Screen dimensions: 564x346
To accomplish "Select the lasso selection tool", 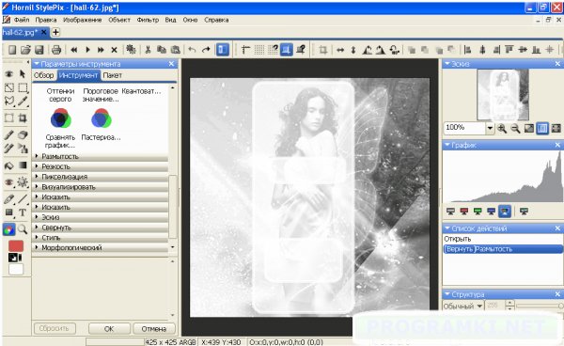I will click(x=9, y=101).
